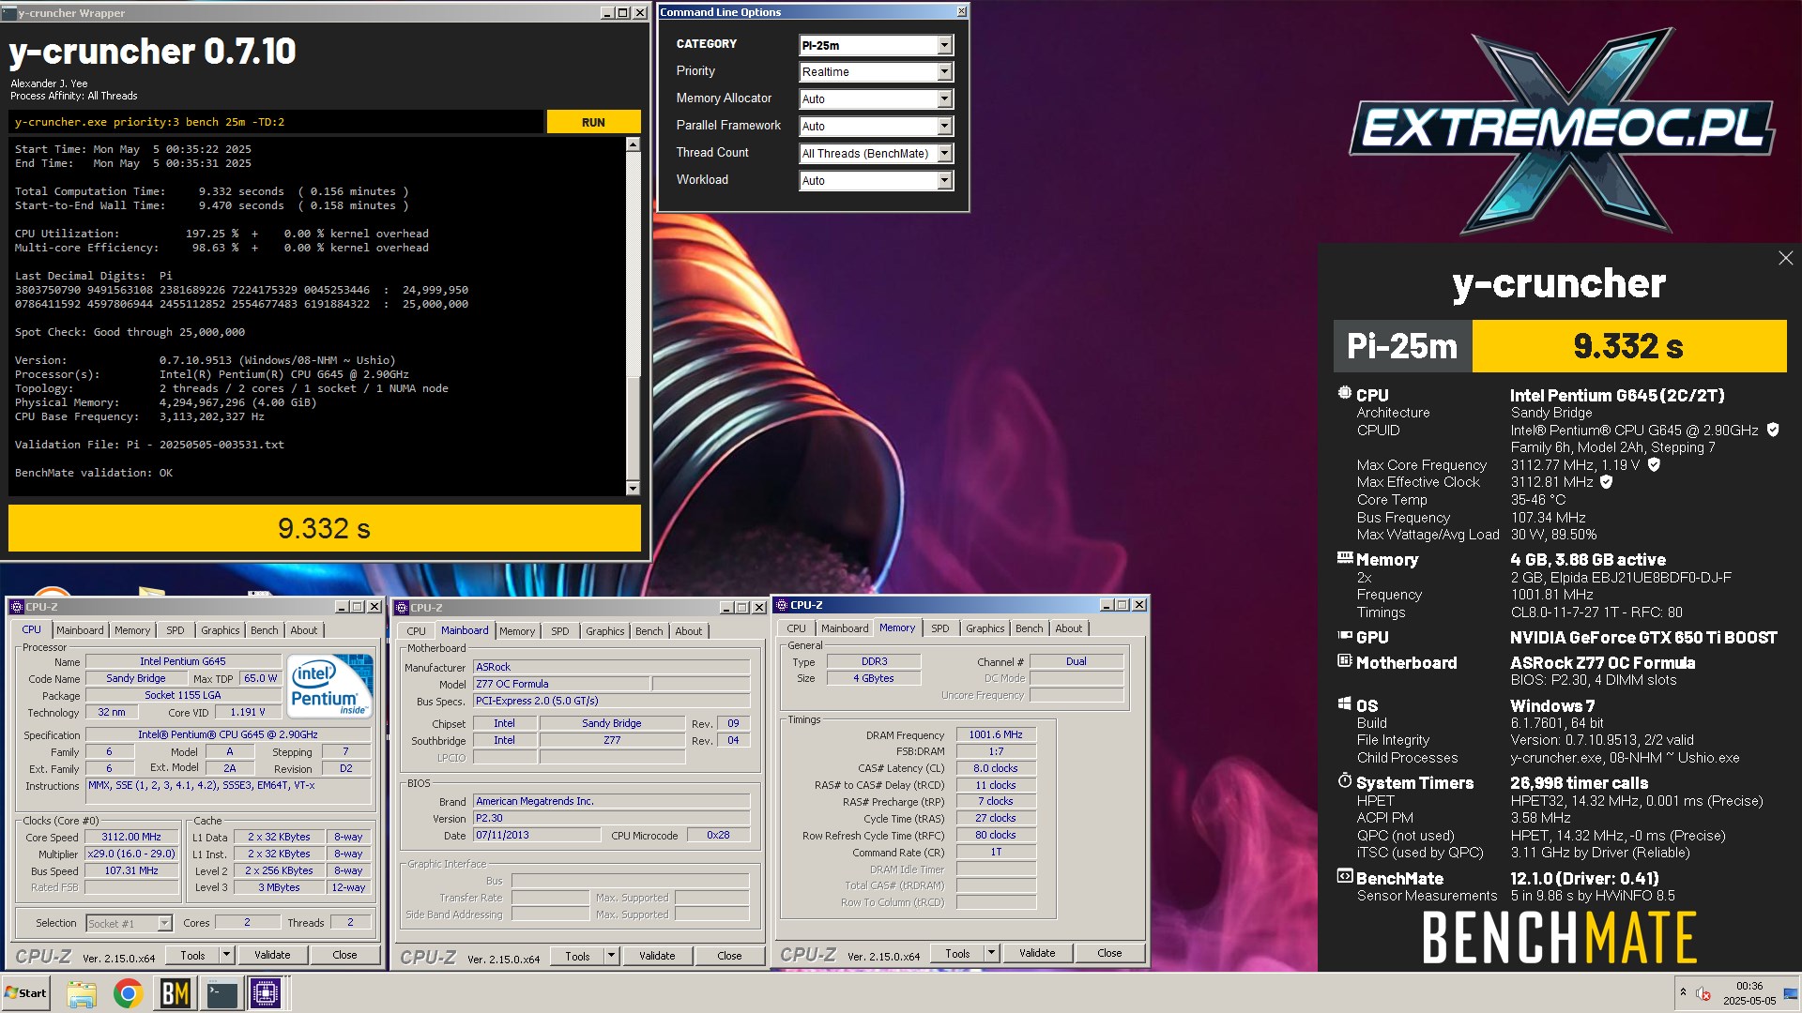The height and width of the screenshot is (1013, 1802).
Task: Click 'BenchMate validation: OK' text line
Action: pos(94,473)
